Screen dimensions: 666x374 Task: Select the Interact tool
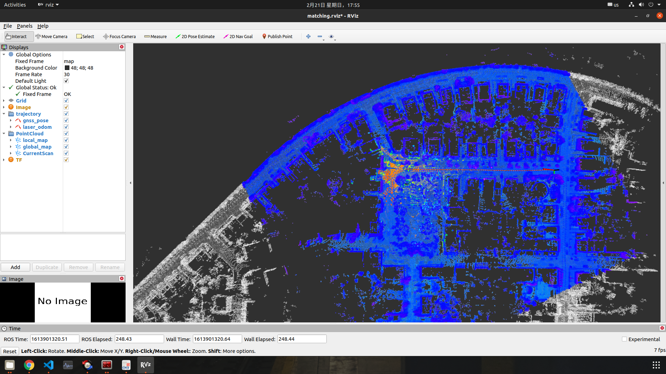(x=19, y=36)
